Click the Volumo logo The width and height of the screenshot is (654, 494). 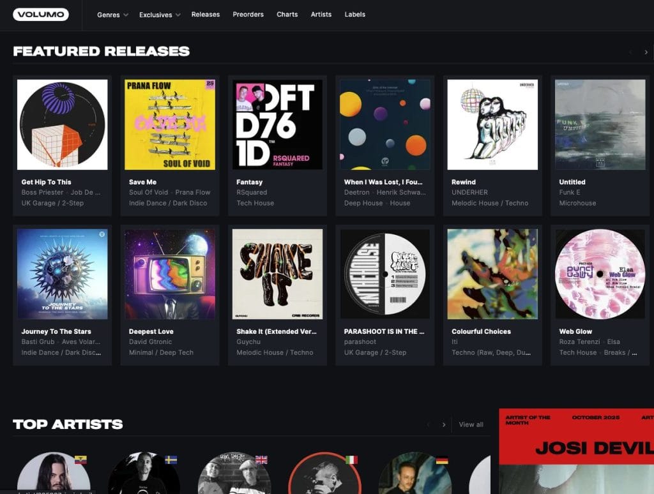point(41,15)
